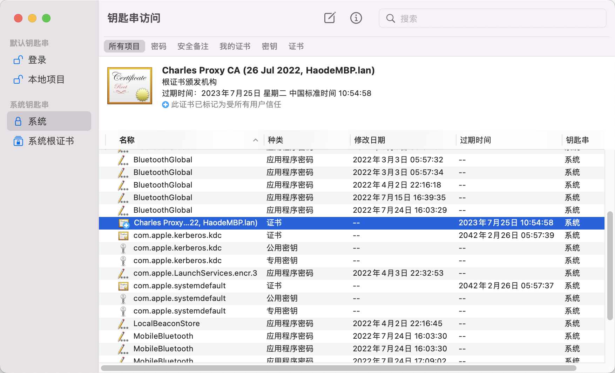Select the login keychain unlocked padlock icon

tap(18, 60)
